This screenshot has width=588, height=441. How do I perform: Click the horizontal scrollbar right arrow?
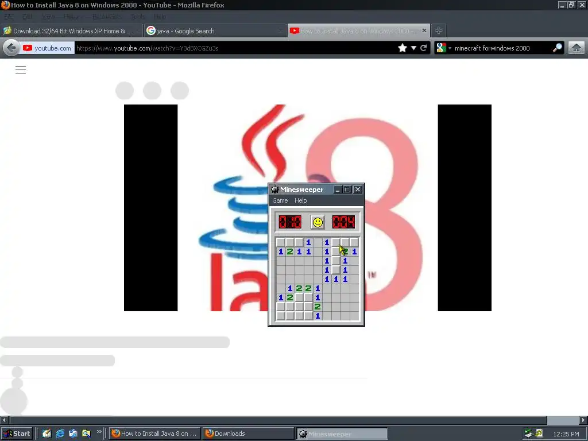click(x=583, y=420)
